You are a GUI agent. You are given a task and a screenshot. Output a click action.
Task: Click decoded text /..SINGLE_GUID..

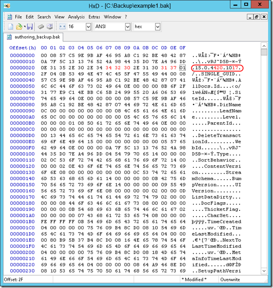(217, 74)
